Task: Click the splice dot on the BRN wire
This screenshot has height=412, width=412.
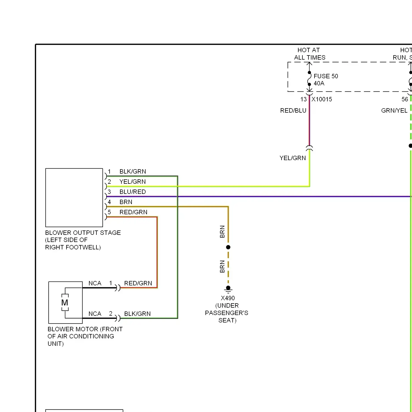Action: [228, 247]
